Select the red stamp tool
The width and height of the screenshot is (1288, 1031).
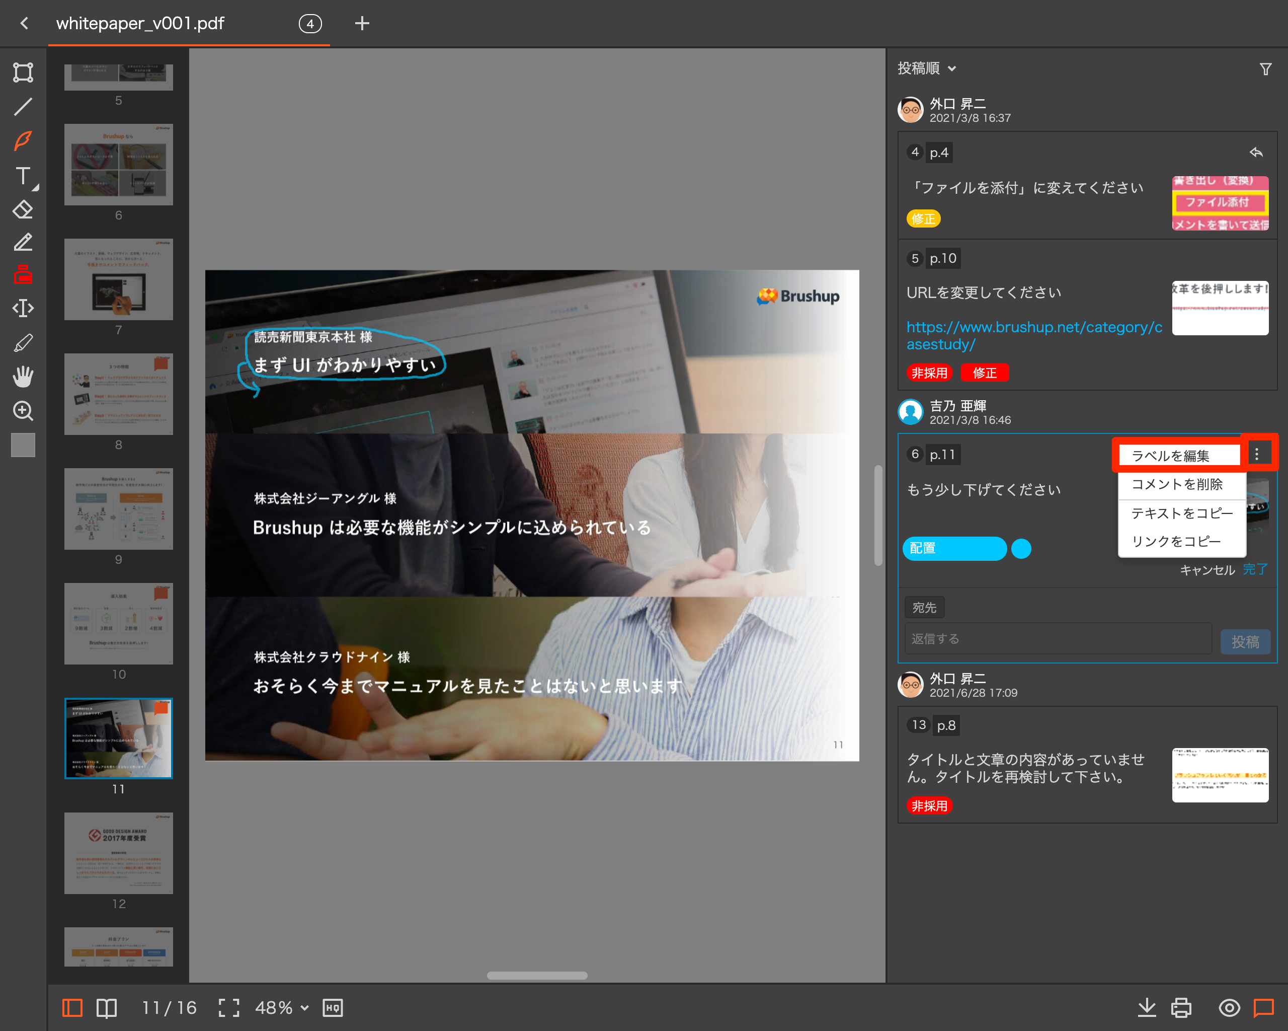[x=23, y=275]
